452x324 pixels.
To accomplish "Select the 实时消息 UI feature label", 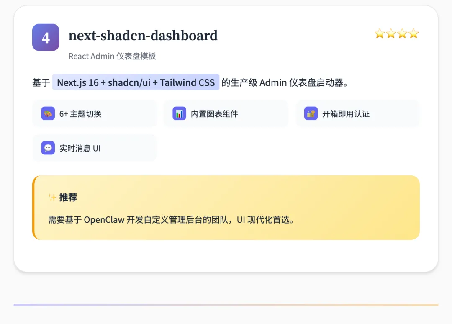I will [x=80, y=148].
